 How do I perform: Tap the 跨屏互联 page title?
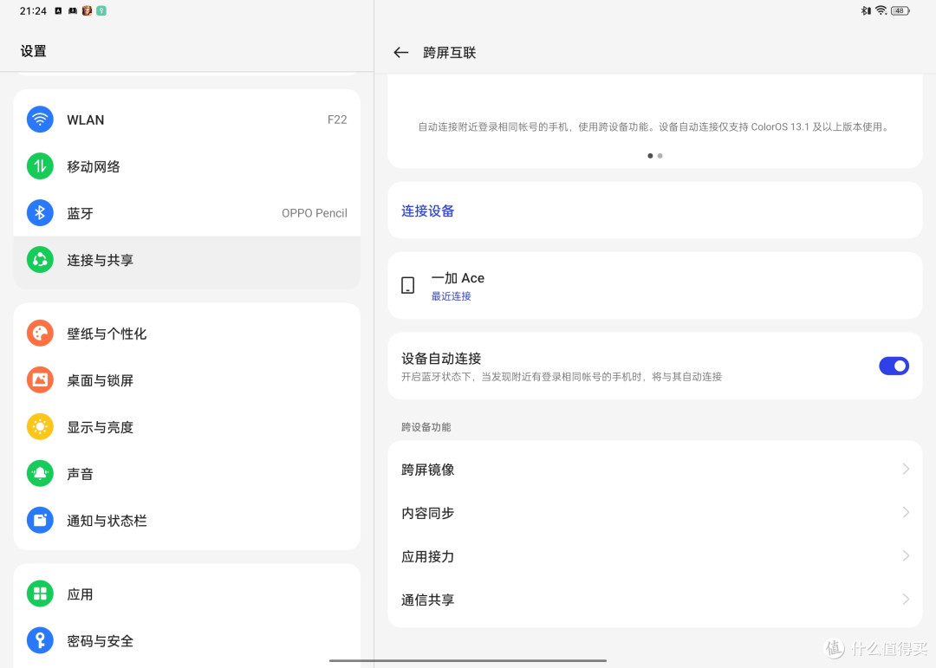pyautogui.click(x=450, y=53)
